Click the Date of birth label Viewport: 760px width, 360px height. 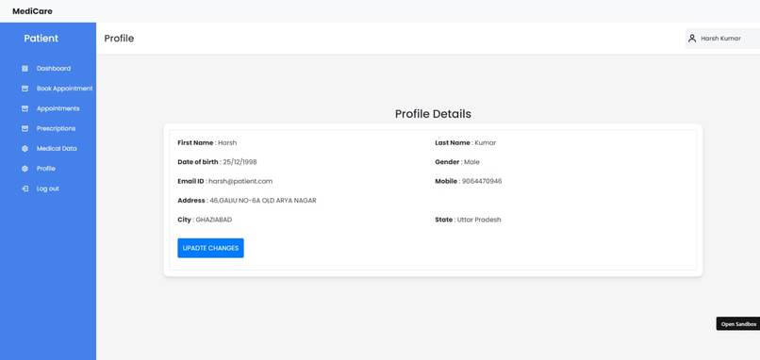198,162
